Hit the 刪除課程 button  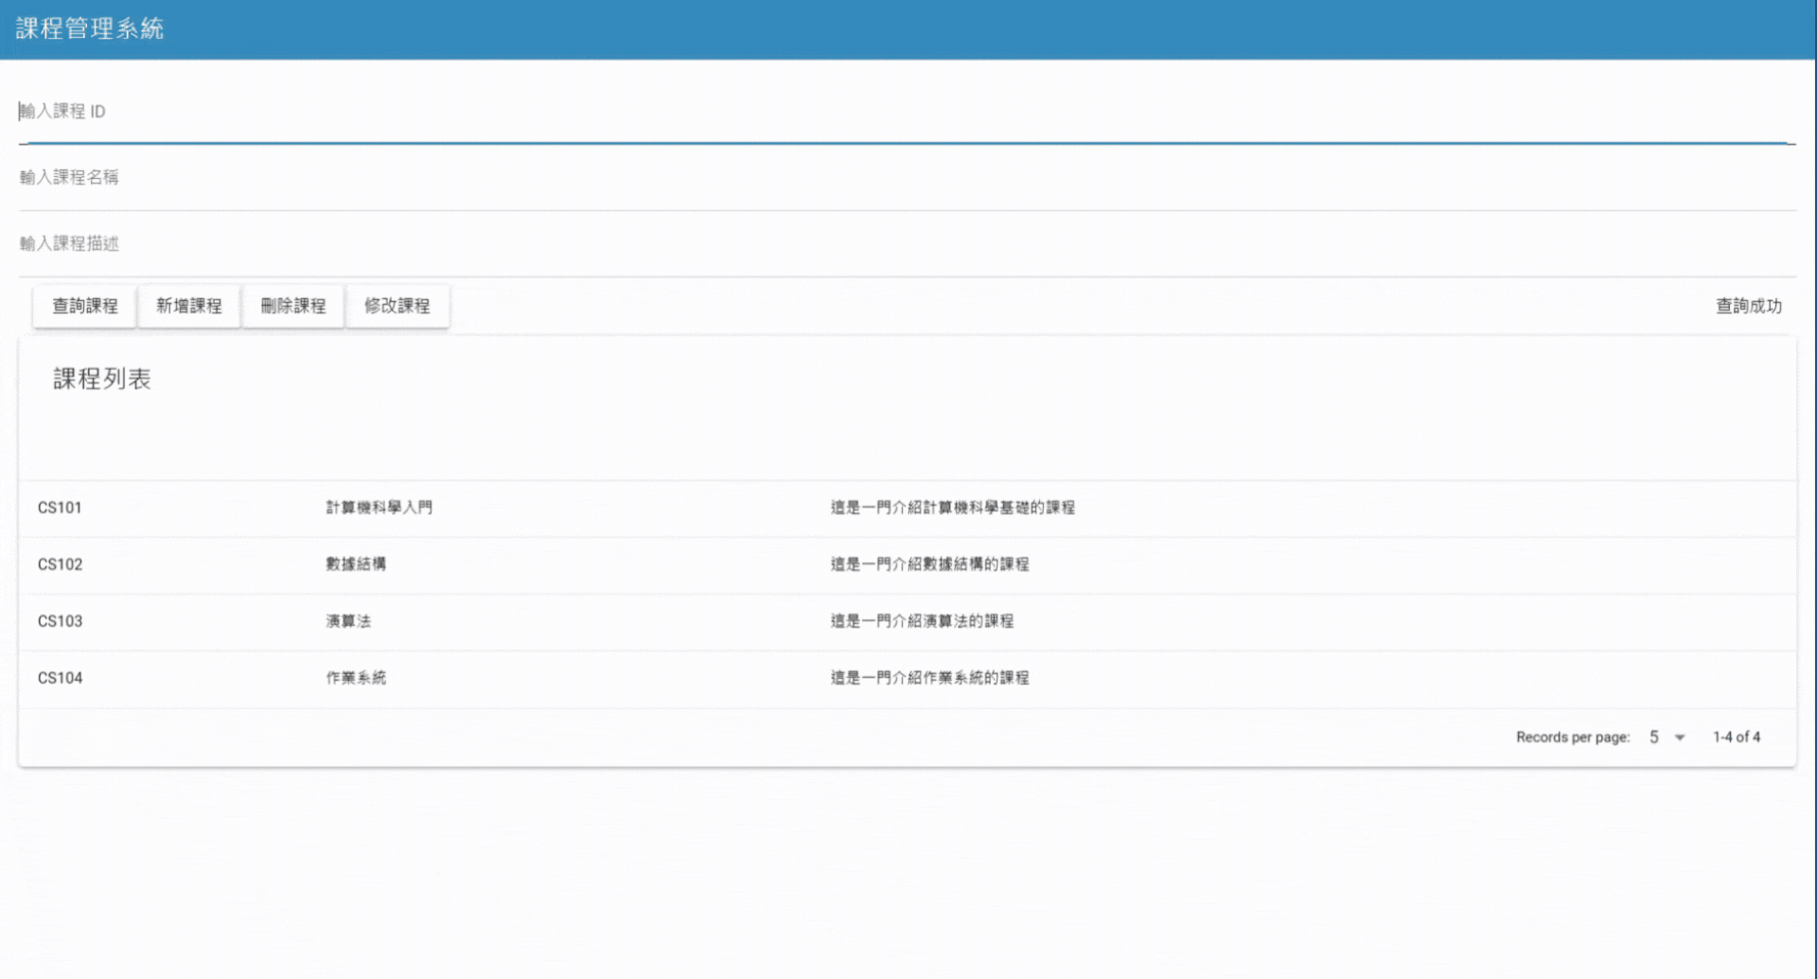click(x=292, y=306)
